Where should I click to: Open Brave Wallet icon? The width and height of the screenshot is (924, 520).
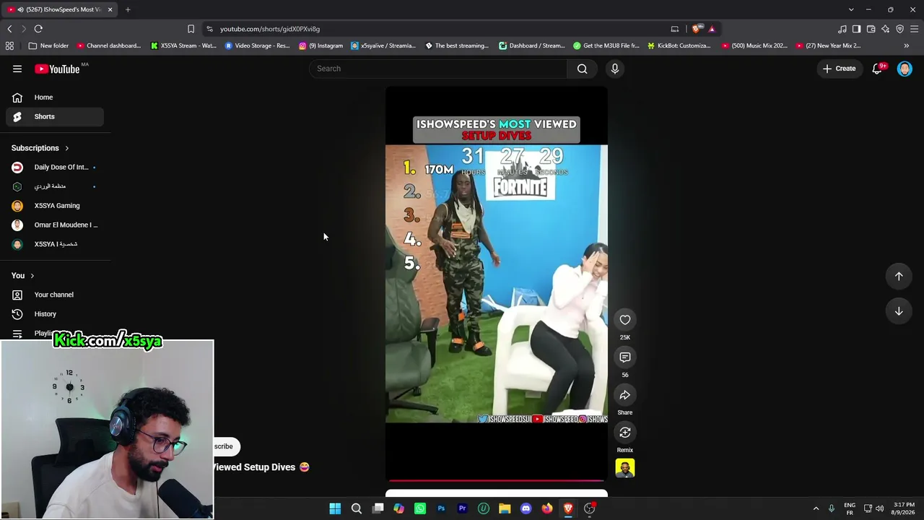871,29
